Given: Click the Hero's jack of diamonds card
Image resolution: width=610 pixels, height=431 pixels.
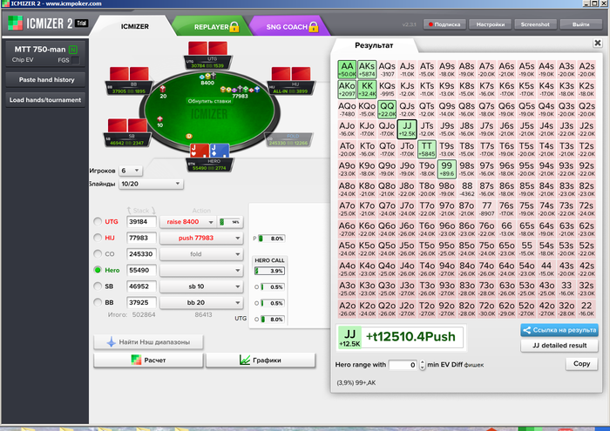Looking at the screenshot, I should pos(220,151).
